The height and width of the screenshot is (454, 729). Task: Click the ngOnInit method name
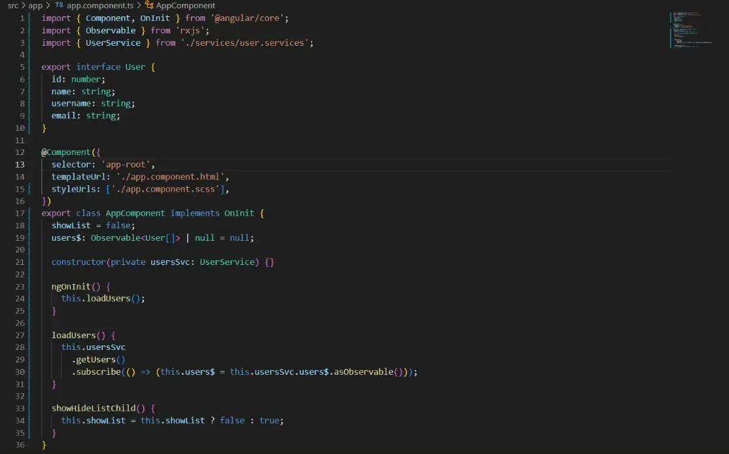coord(71,286)
